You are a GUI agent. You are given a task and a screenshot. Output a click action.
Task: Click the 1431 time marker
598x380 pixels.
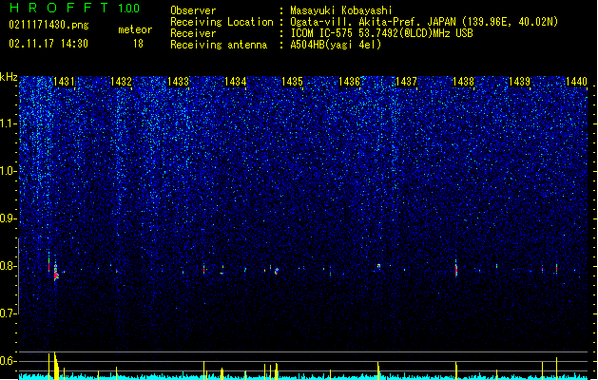tap(64, 82)
